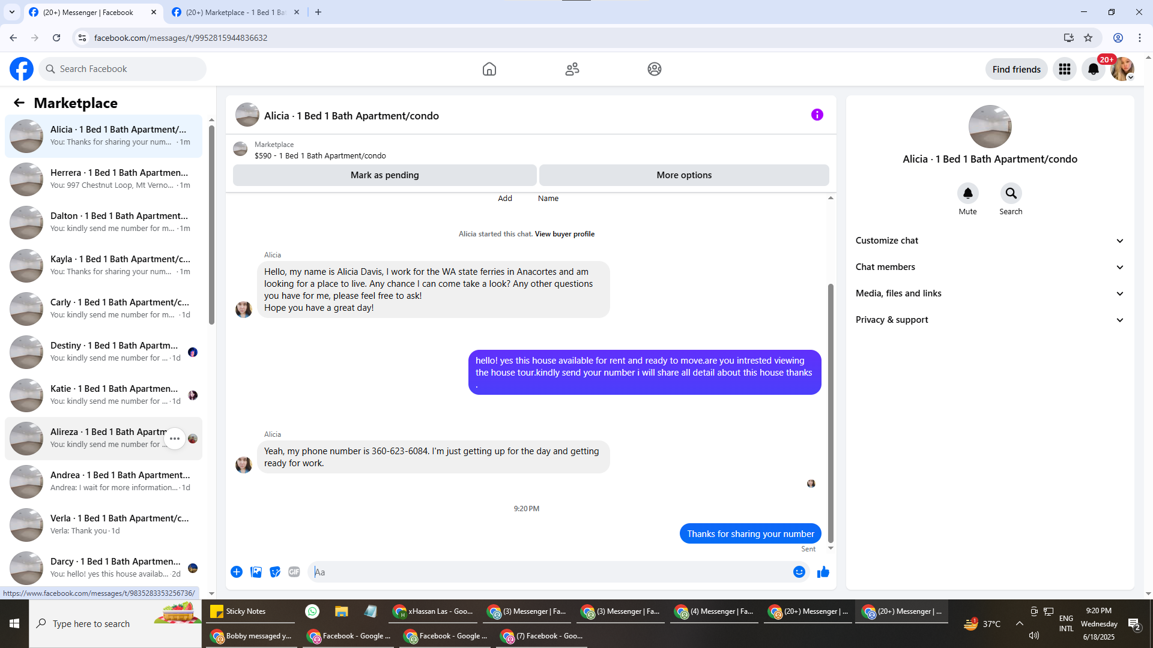Expand Media, files and links section
The height and width of the screenshot is (648, 1153).
(x=990, y=293)
